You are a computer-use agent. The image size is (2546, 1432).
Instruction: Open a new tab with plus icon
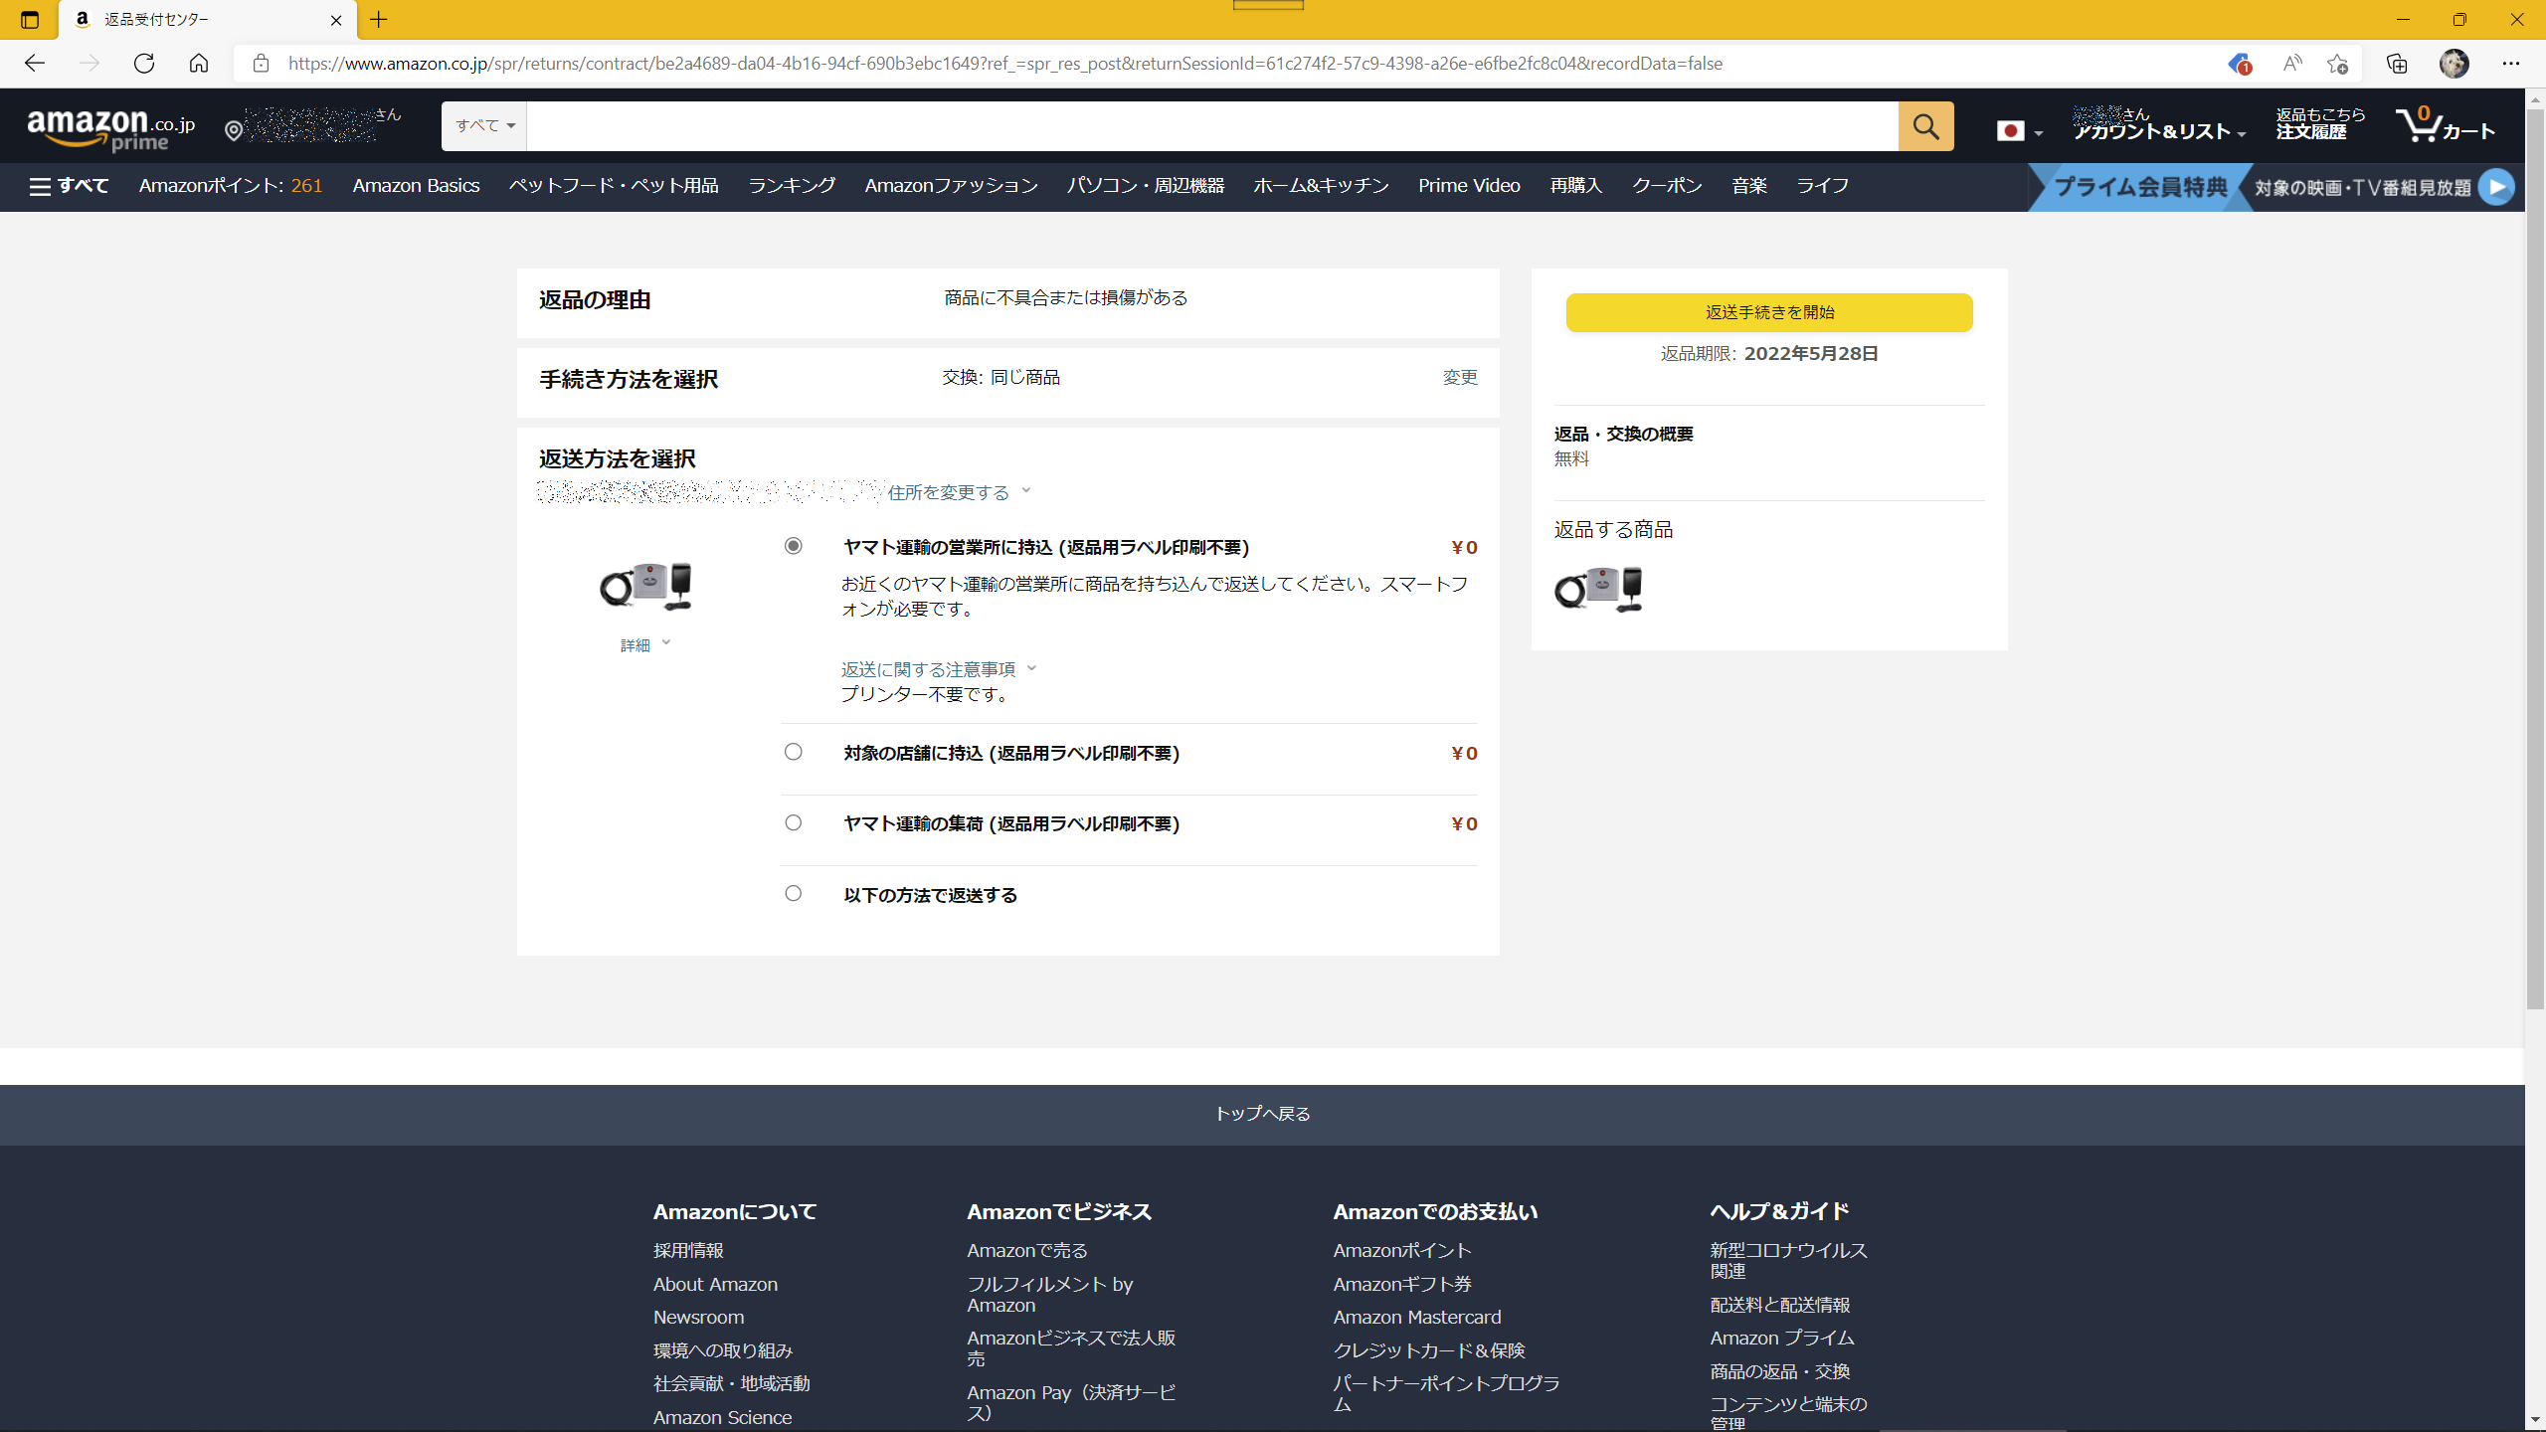(x=379, y=20)
